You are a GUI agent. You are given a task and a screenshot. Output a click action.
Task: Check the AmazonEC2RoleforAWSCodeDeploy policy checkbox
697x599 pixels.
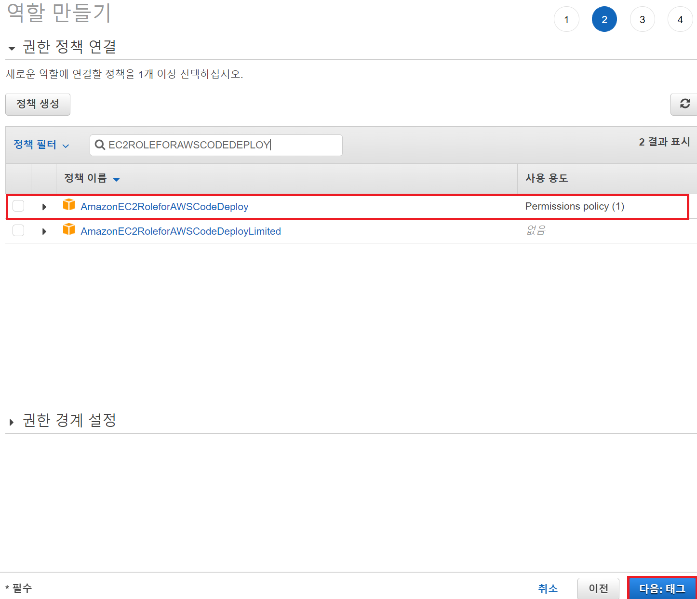click(x=18, y=206)
